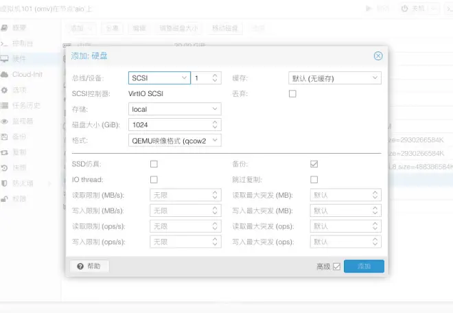Viewport: 453px width, 313px height.
Task: Click the 关机 shutdown button
Action: (413, 9)
